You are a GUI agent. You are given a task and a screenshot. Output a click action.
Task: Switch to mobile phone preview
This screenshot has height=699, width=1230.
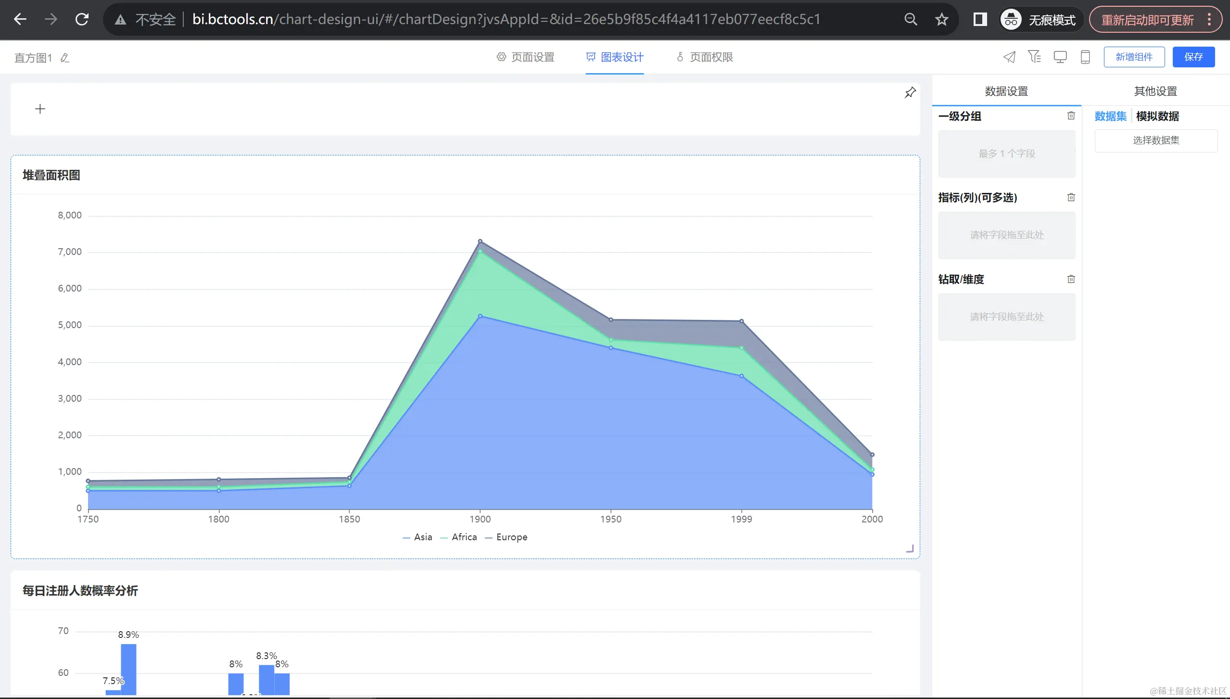click(x=1085, y=57)
